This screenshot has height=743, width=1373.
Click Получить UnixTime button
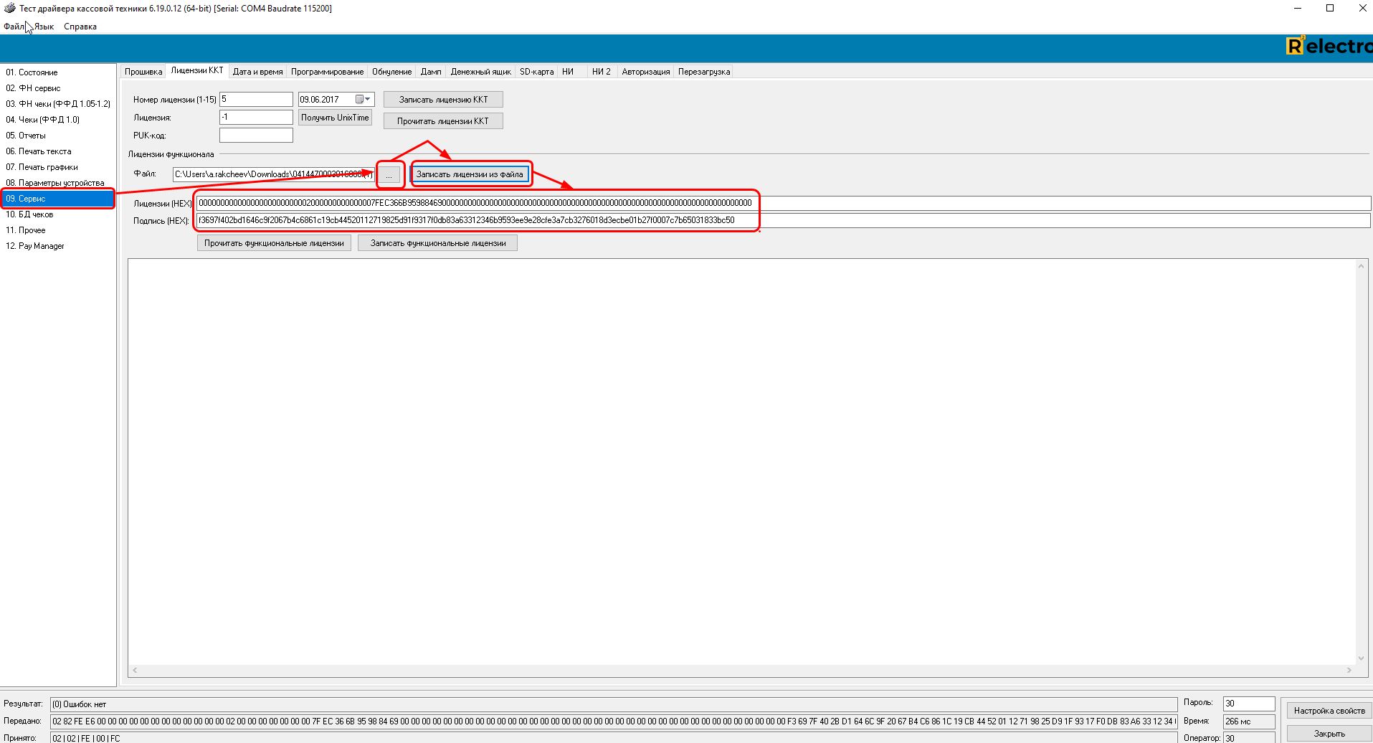335,118
